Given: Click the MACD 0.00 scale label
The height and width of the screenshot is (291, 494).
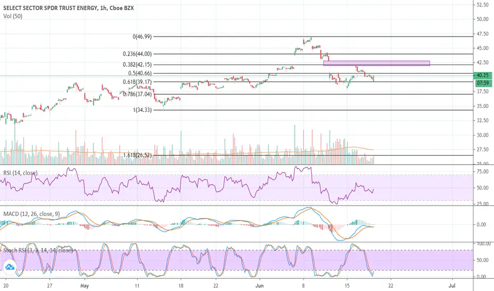Looking at the screenshot, I should (x=481, y=225).
